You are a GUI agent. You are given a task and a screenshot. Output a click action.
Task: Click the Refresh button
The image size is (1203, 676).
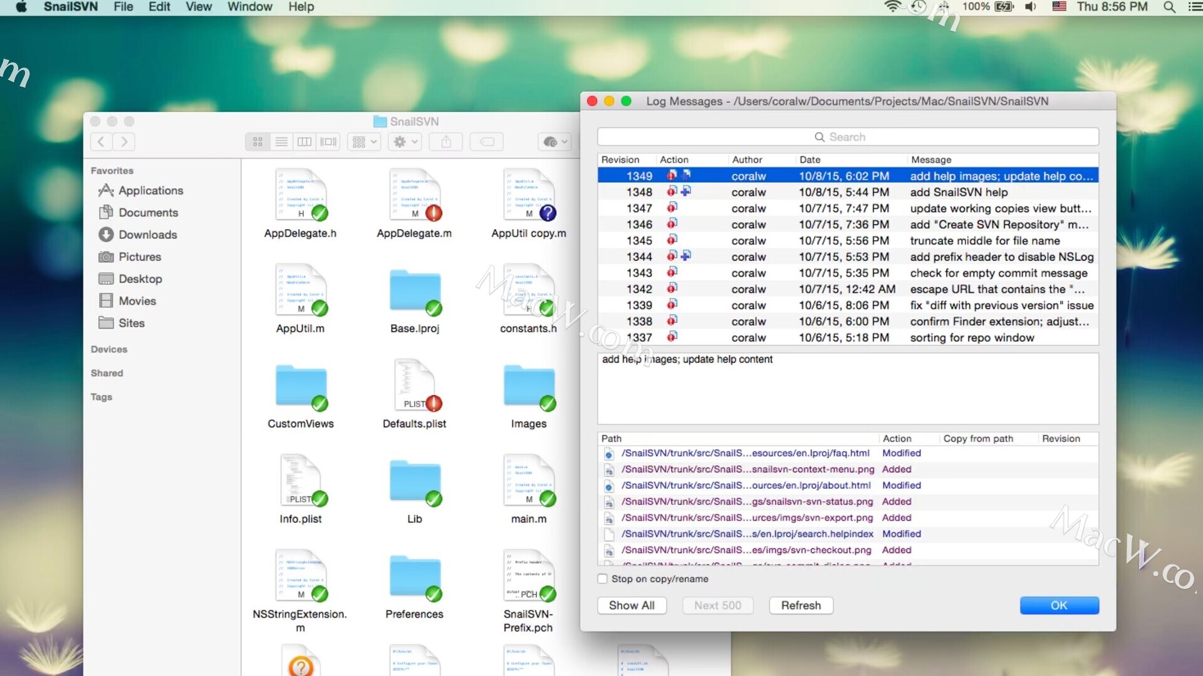tap(801, 605)
